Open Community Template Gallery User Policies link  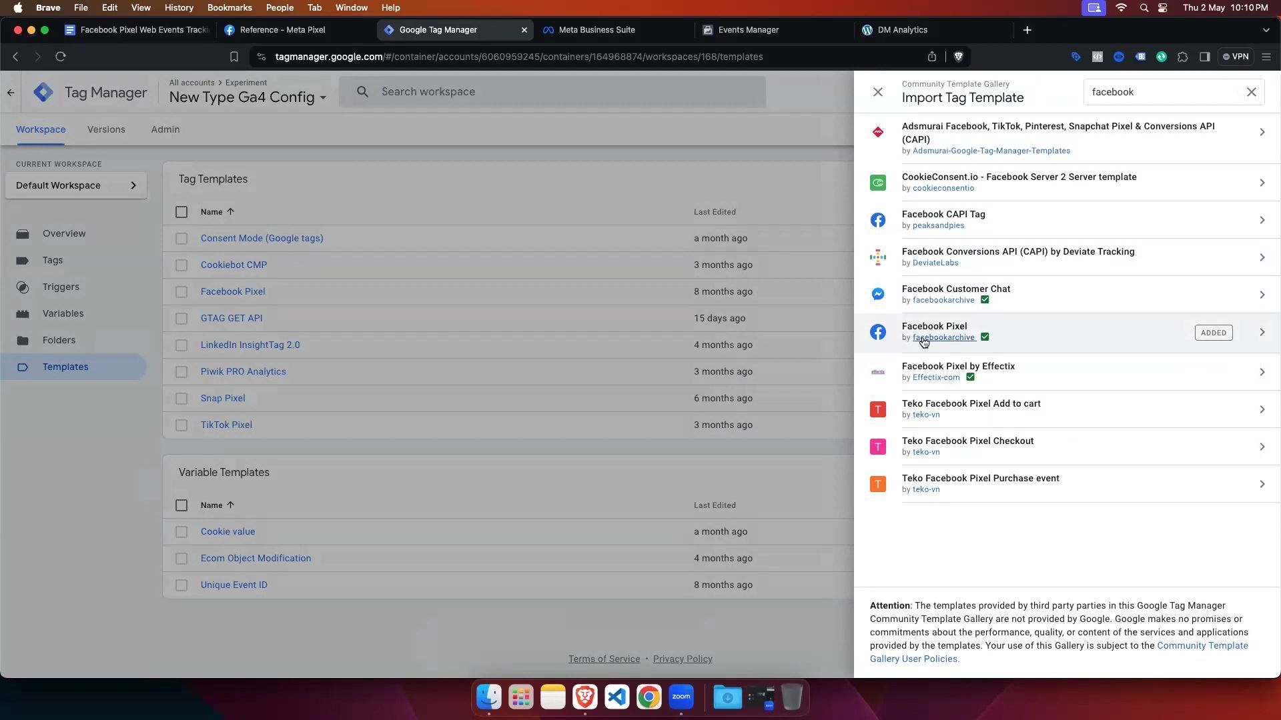click(x=1202, y=645)
